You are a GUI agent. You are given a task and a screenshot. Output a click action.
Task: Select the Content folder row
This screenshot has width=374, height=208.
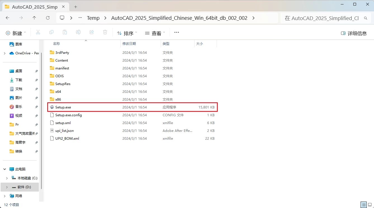[x=132, y=60]
